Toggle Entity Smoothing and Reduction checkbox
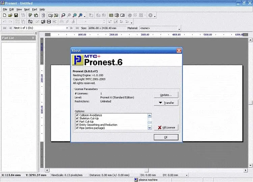This screenshot has width=253, height=182. tap(77, 125)
